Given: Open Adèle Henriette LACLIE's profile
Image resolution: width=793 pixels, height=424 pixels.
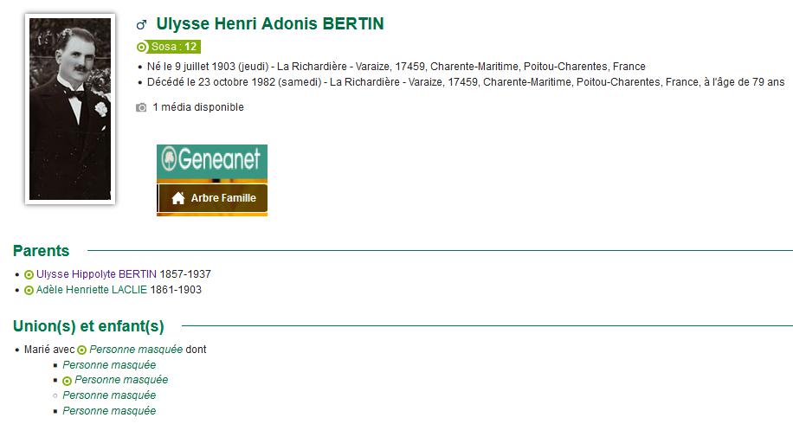Looking at the screenshot, I should coord(92,290).
